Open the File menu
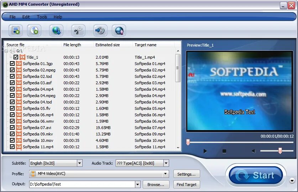This screenshot has height=192, width=298. [x=12, y=17]
